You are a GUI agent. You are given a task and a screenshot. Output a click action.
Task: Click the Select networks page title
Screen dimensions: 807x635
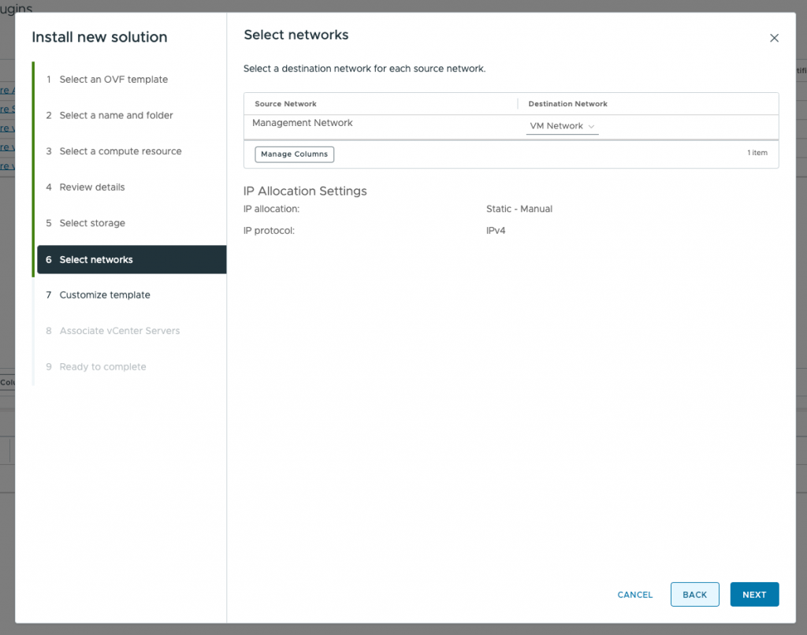[x=296, y=35]
